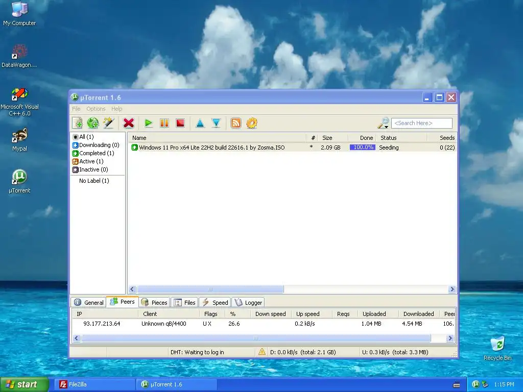
Task: Open the Mypal desktop shortcut icon
Action: [x=19, y=139]
